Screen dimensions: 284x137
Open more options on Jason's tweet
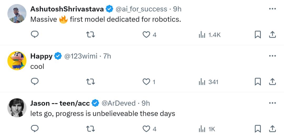click(272, 103)
